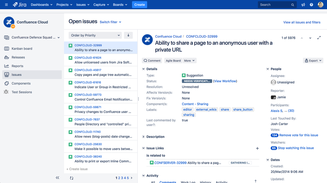Collapse the sidebar with double-chevron icon

click(x=57, y=178)
